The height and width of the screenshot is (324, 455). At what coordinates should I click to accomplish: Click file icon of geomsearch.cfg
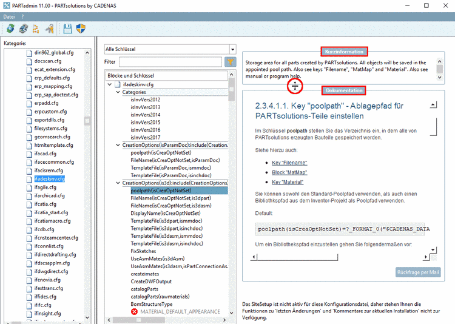click(29, 137)
